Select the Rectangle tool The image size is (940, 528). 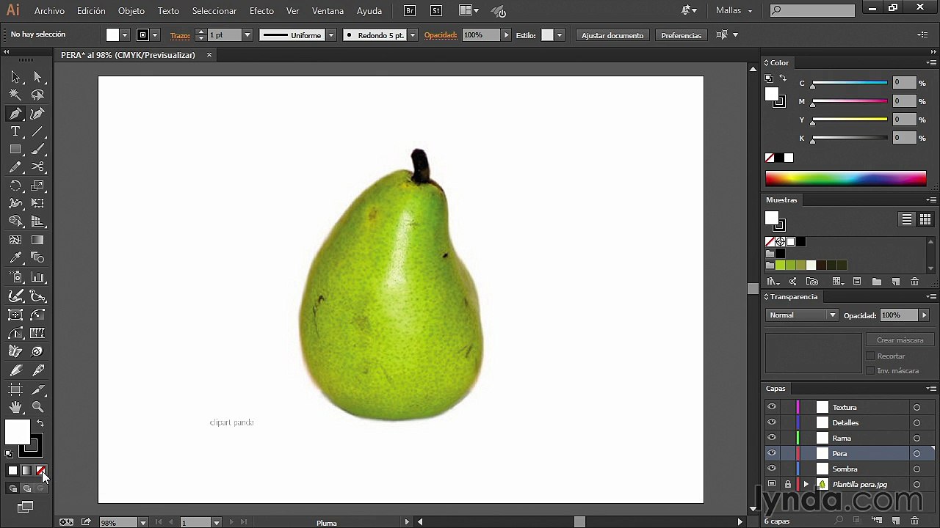[15, 149]
